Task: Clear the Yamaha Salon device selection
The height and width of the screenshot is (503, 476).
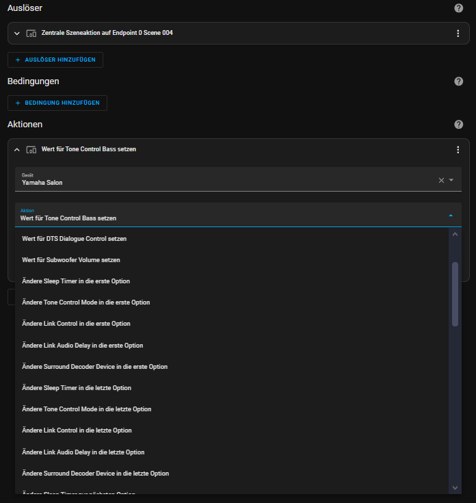Action: (x=441, y=180)
